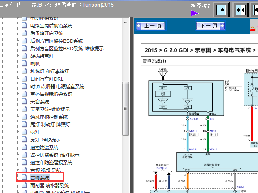Click page icon beside 尾灯 制动灯 牌照灯
Image resolution: width=258 pixels, height=193 pixels.
pos(25,124)
